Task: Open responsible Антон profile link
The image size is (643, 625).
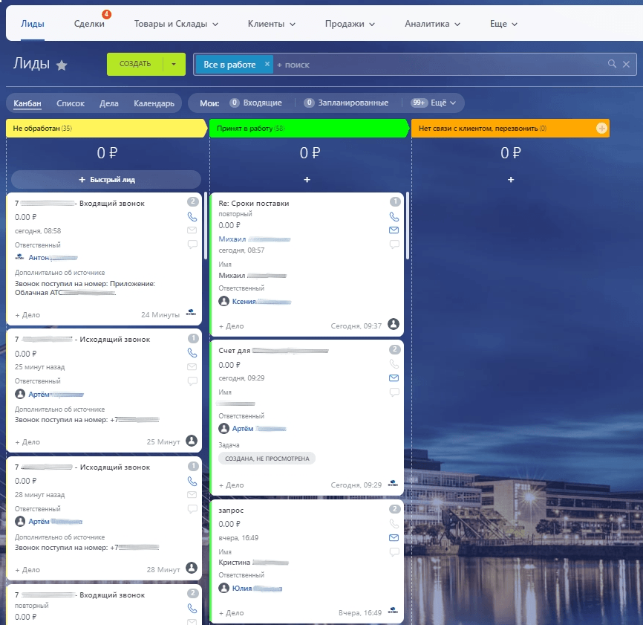Action: tap(53, 258)
